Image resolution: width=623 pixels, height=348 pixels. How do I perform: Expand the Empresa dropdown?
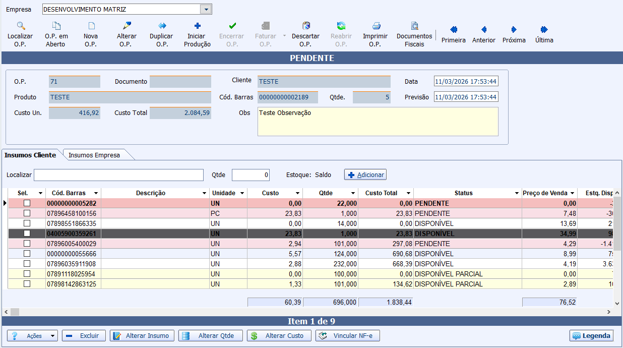click(x=206, y=10)
